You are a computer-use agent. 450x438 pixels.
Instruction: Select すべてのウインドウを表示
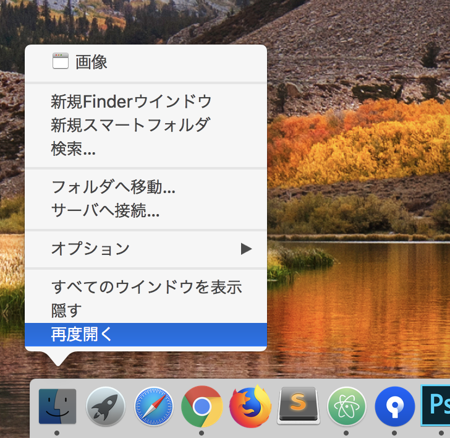tap(146, 287)
